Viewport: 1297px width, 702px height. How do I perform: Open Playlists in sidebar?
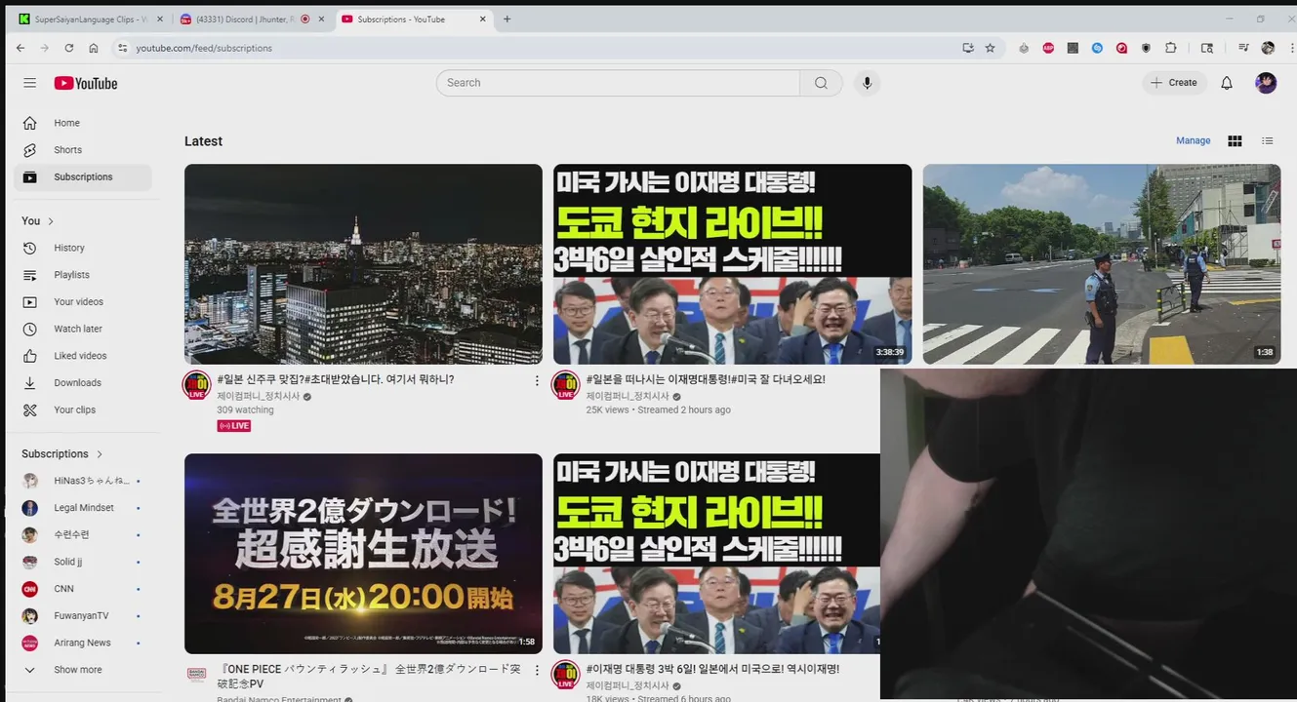pos(83,275)
